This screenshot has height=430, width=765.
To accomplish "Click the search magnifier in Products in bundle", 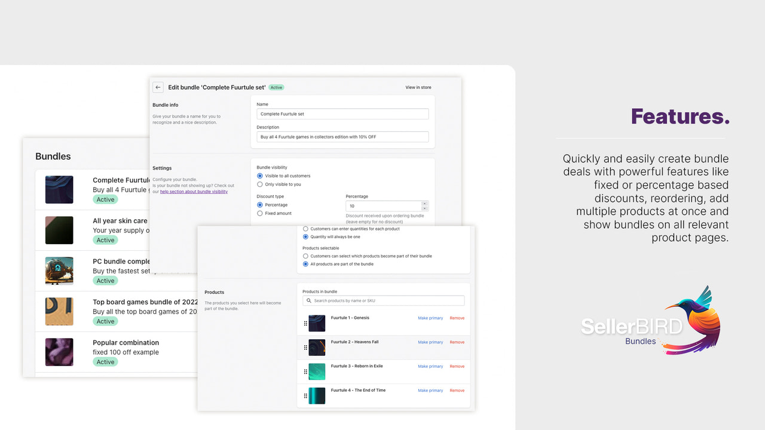I will point(309,300).
